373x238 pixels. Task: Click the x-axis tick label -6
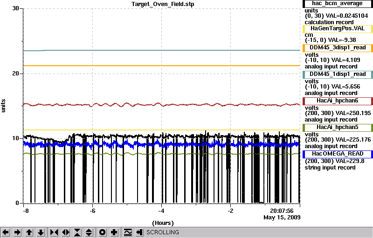[92, 211]
